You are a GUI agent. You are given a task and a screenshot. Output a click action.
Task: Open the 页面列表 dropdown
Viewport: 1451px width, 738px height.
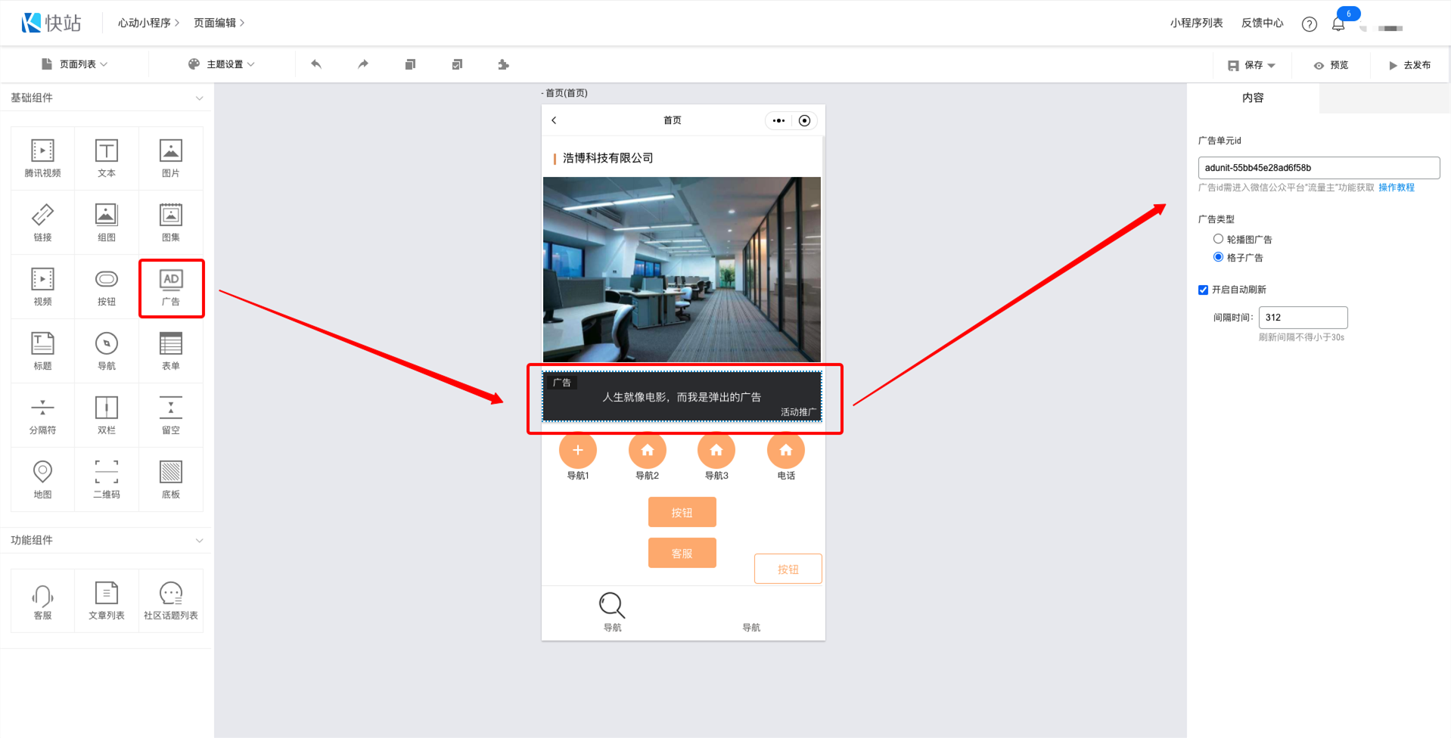tap(75, 65)
